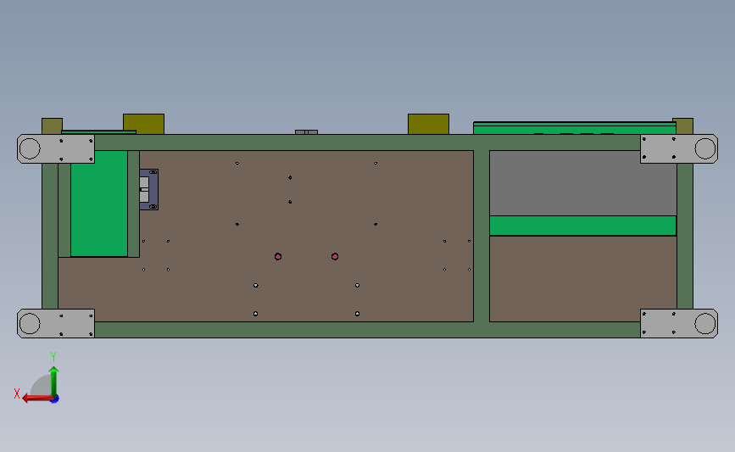Select the small gray component at top center
Screen dimensions: 735x452
pos(307,132)
